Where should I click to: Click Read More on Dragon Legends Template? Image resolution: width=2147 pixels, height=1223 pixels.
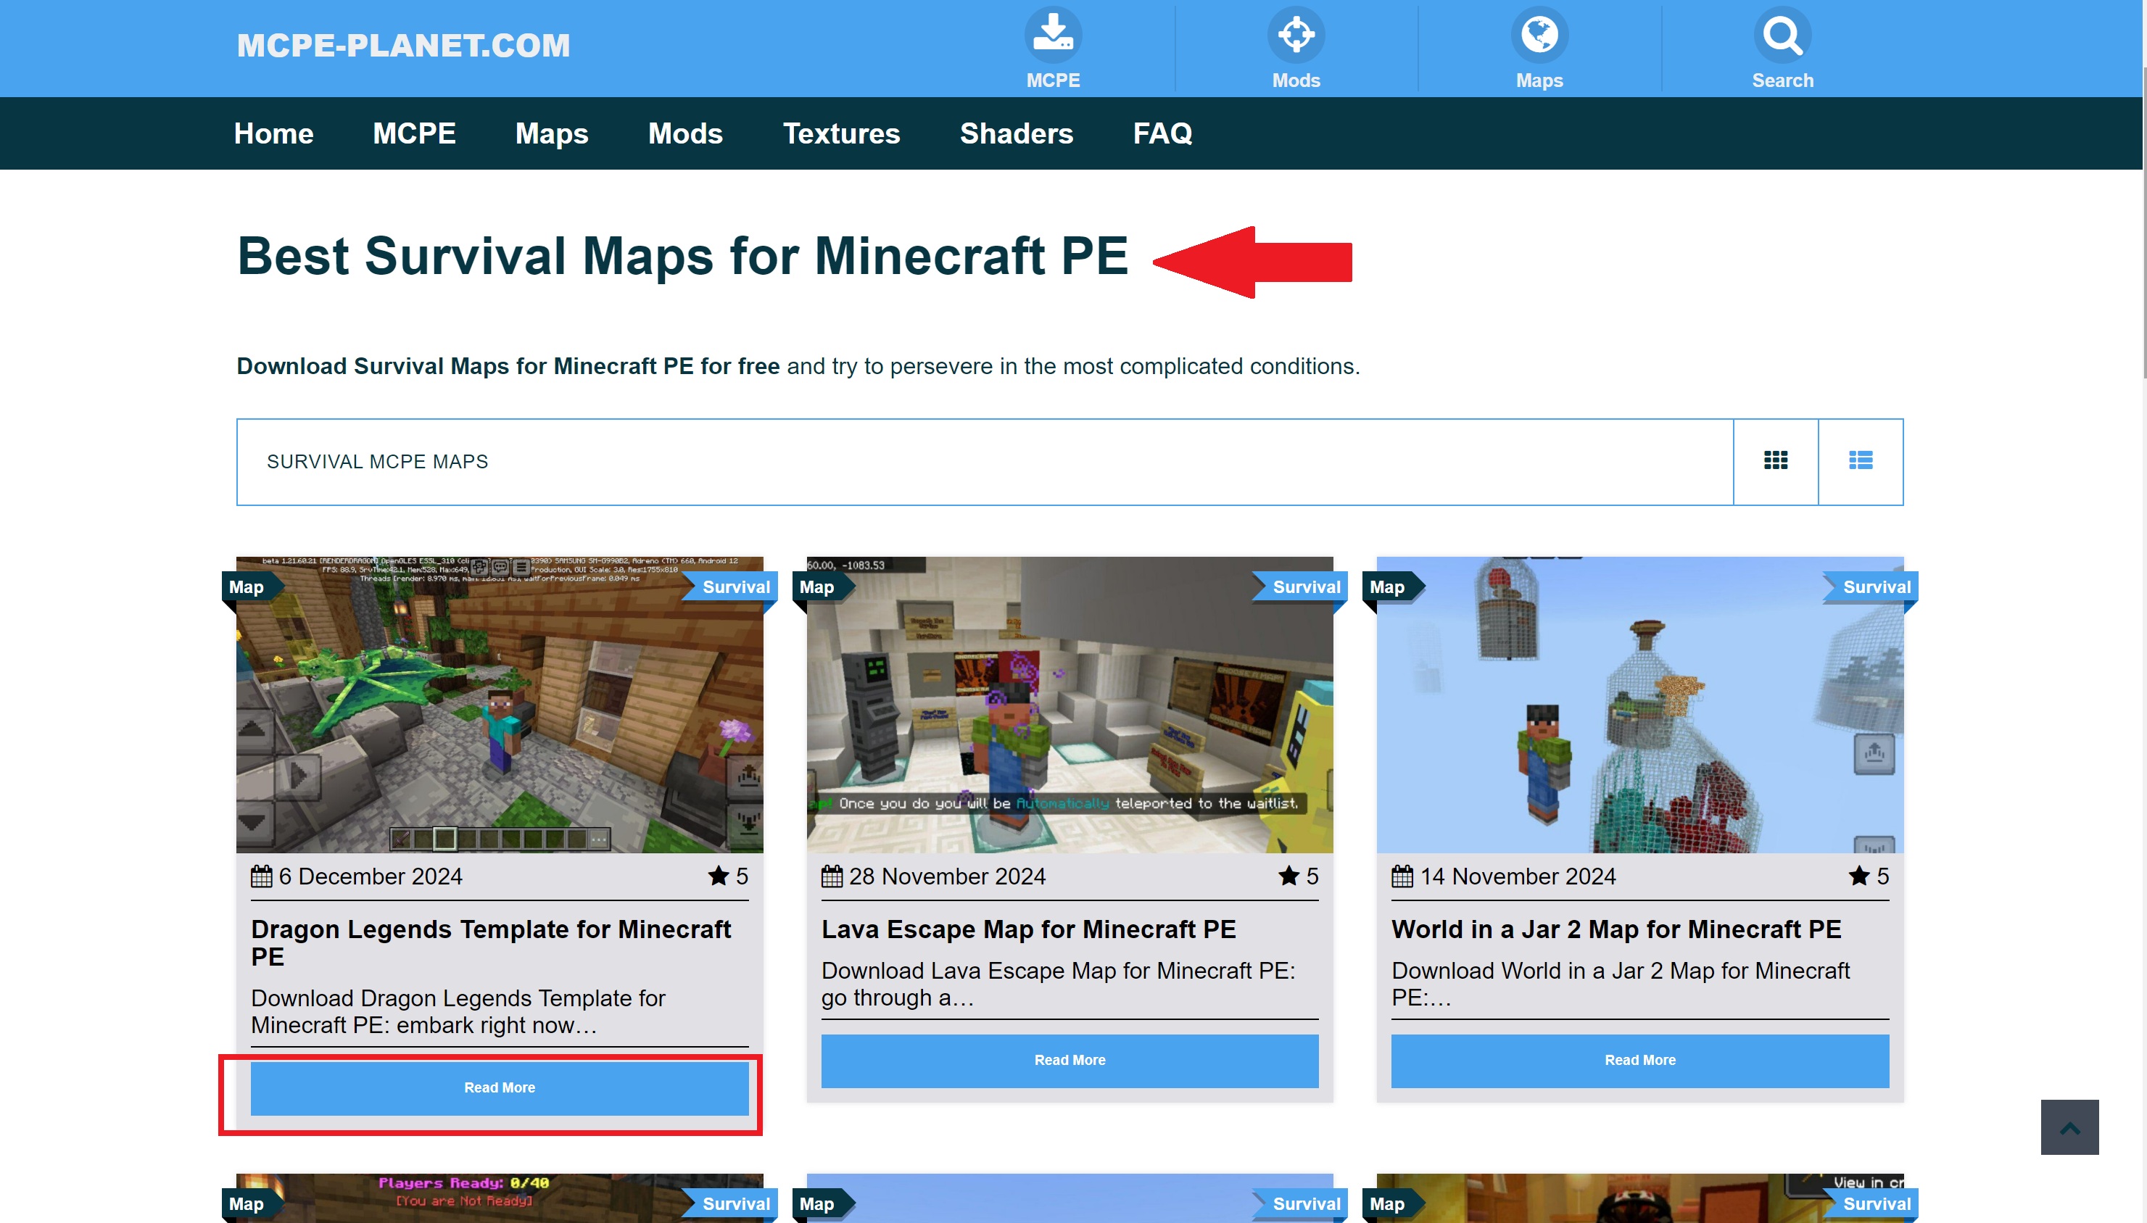500,1087
